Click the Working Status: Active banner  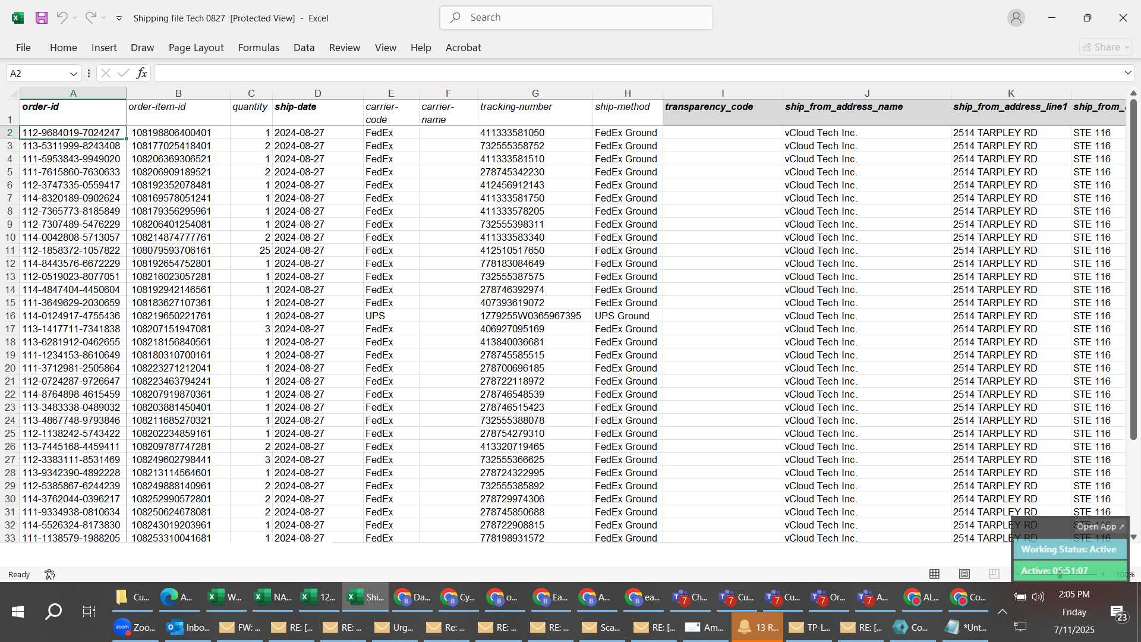[1069, 549]
